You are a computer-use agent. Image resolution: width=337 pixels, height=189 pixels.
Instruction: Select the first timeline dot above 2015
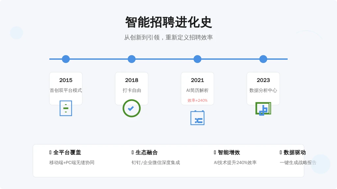(x=66, y=59)
